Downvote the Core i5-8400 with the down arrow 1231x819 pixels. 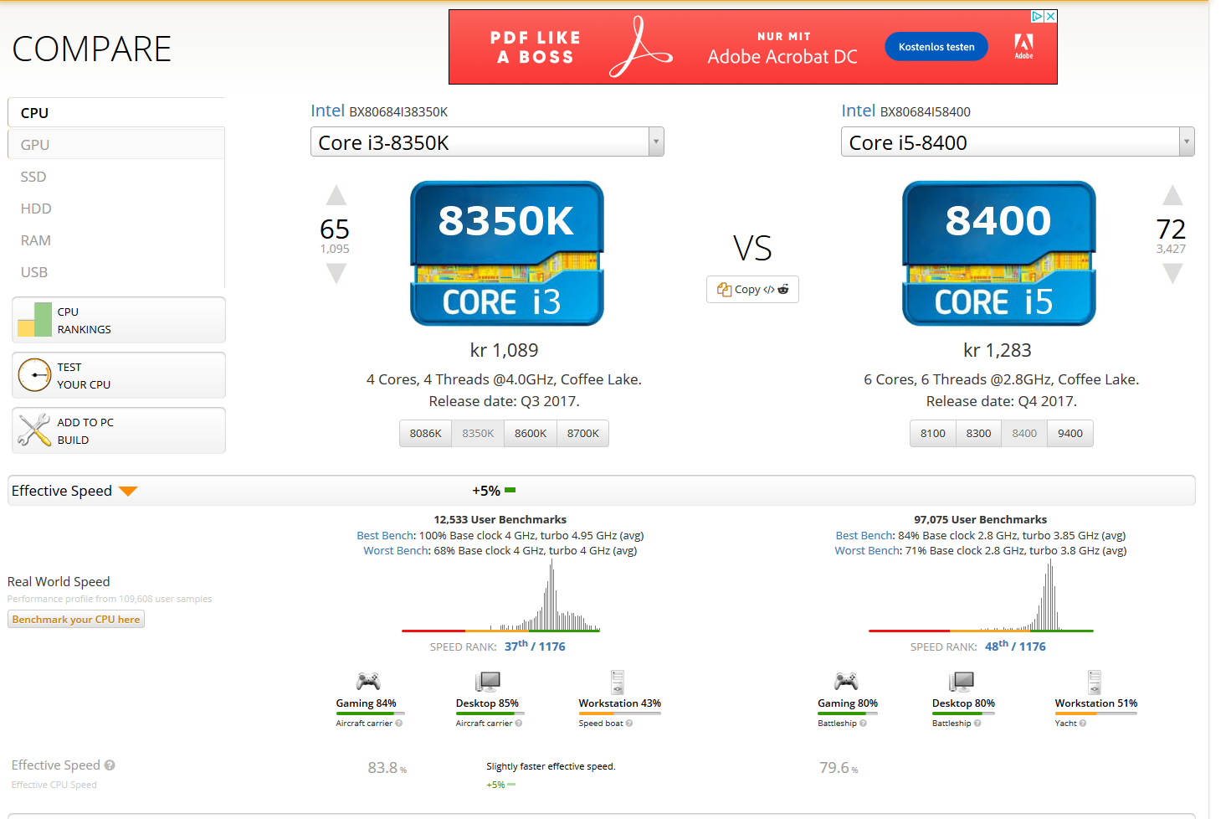(x=1172, y=273)
